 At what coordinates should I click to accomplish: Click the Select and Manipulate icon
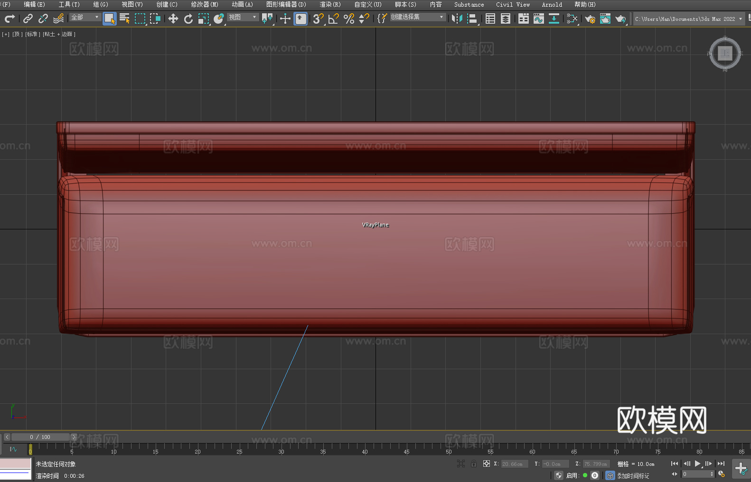point(285,18)
